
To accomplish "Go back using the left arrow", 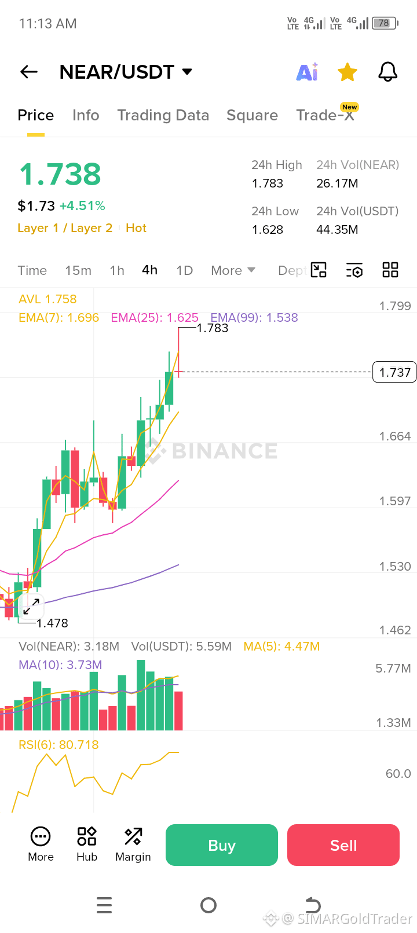I will click(29, 72).
